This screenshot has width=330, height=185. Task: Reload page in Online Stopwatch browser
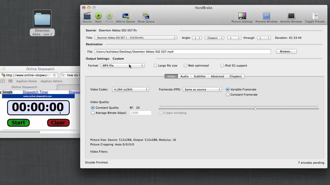(x=54, y=75)
